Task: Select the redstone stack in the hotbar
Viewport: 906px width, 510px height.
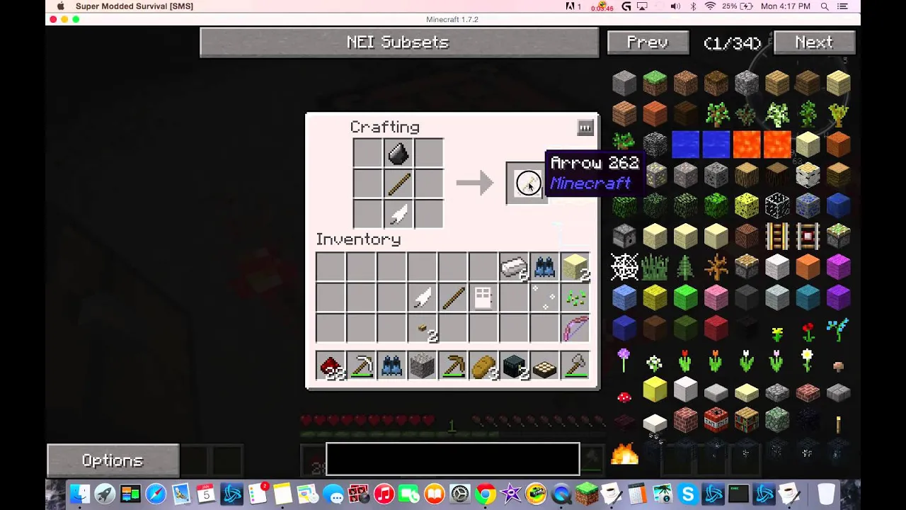Action: (331, 366)
